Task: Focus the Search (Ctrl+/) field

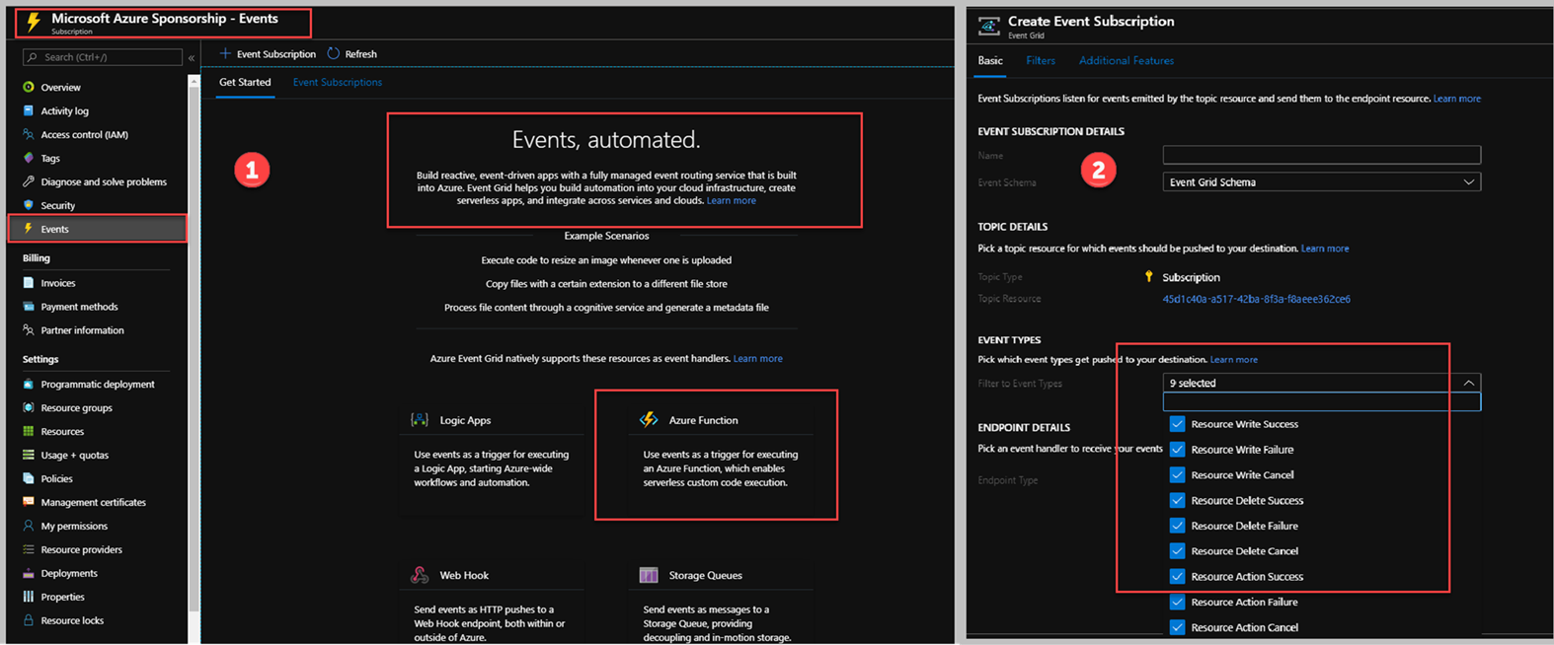Action: (x=103, y=57)
